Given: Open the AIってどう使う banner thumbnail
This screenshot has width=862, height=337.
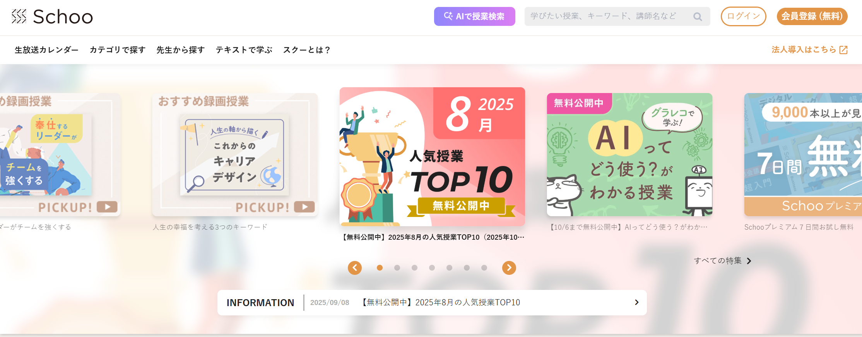Looking at the screenshot, I should 629,154.
